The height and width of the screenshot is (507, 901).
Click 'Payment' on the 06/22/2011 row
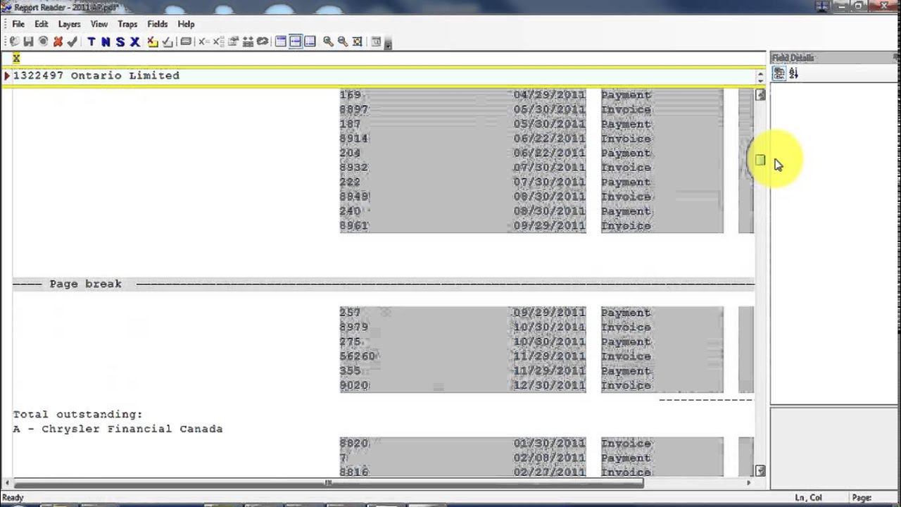point(626,153)
